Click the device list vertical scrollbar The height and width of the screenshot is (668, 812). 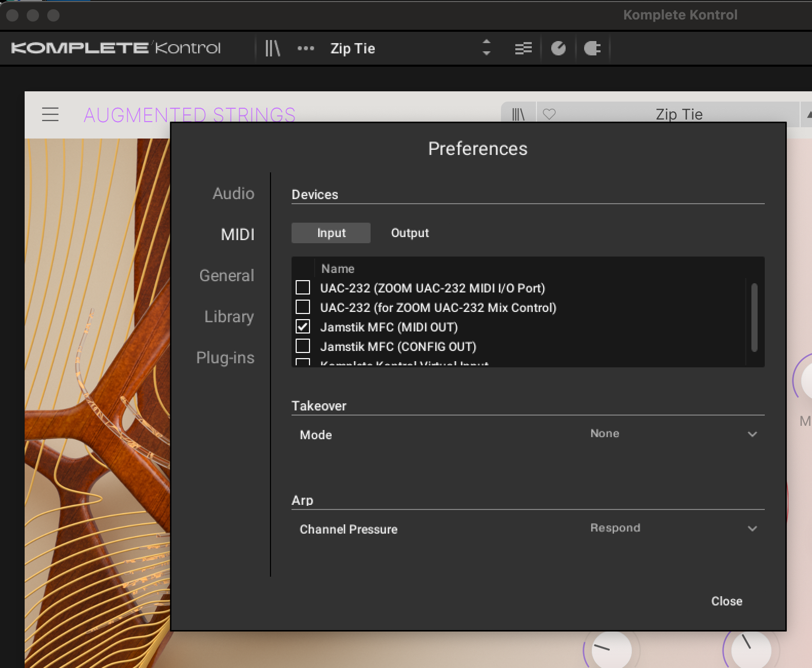tap(755, 317)
